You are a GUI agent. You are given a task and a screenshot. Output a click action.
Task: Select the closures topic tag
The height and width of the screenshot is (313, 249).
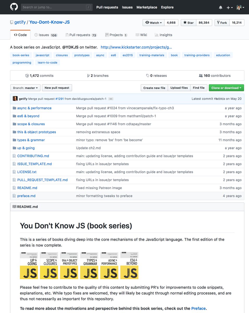pos(62,55)
